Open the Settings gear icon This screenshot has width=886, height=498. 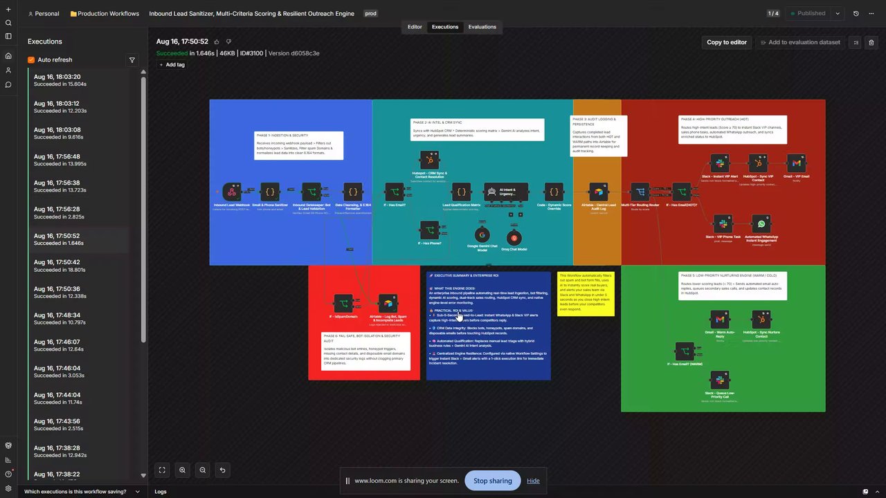coord(8,488)
